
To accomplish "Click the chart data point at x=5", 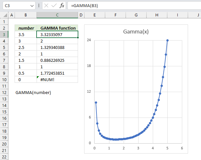I will 167,41.
